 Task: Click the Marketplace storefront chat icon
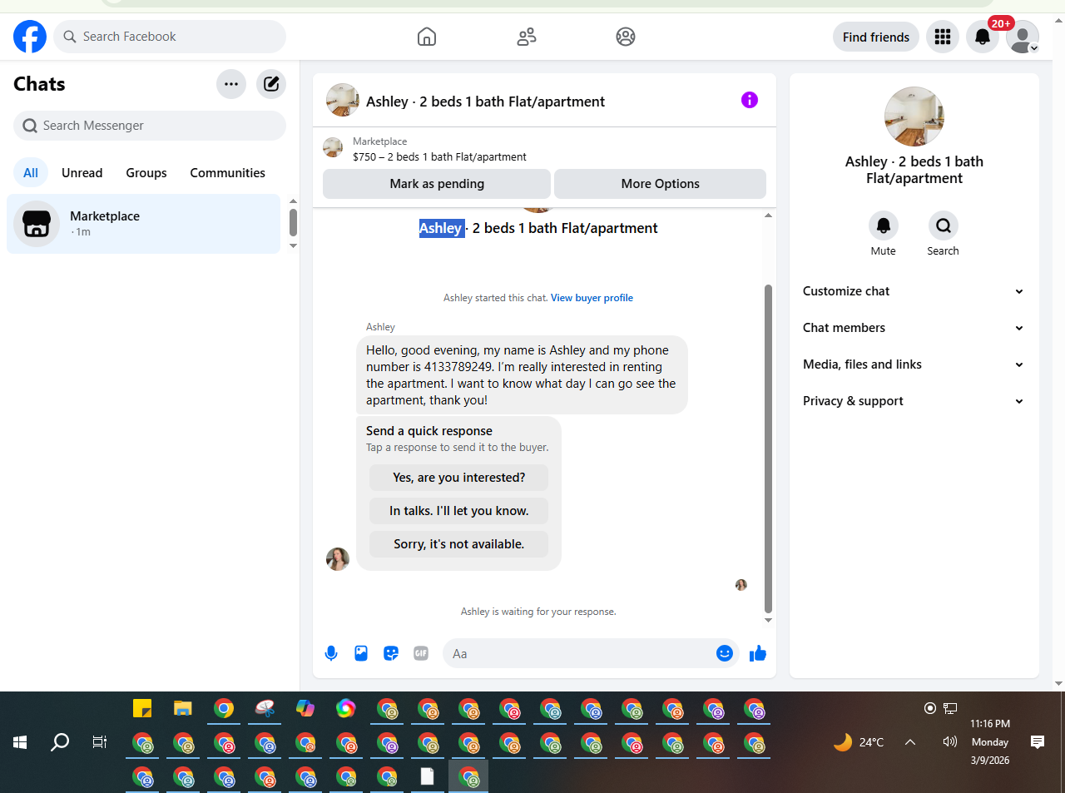(x=37, y=224)
